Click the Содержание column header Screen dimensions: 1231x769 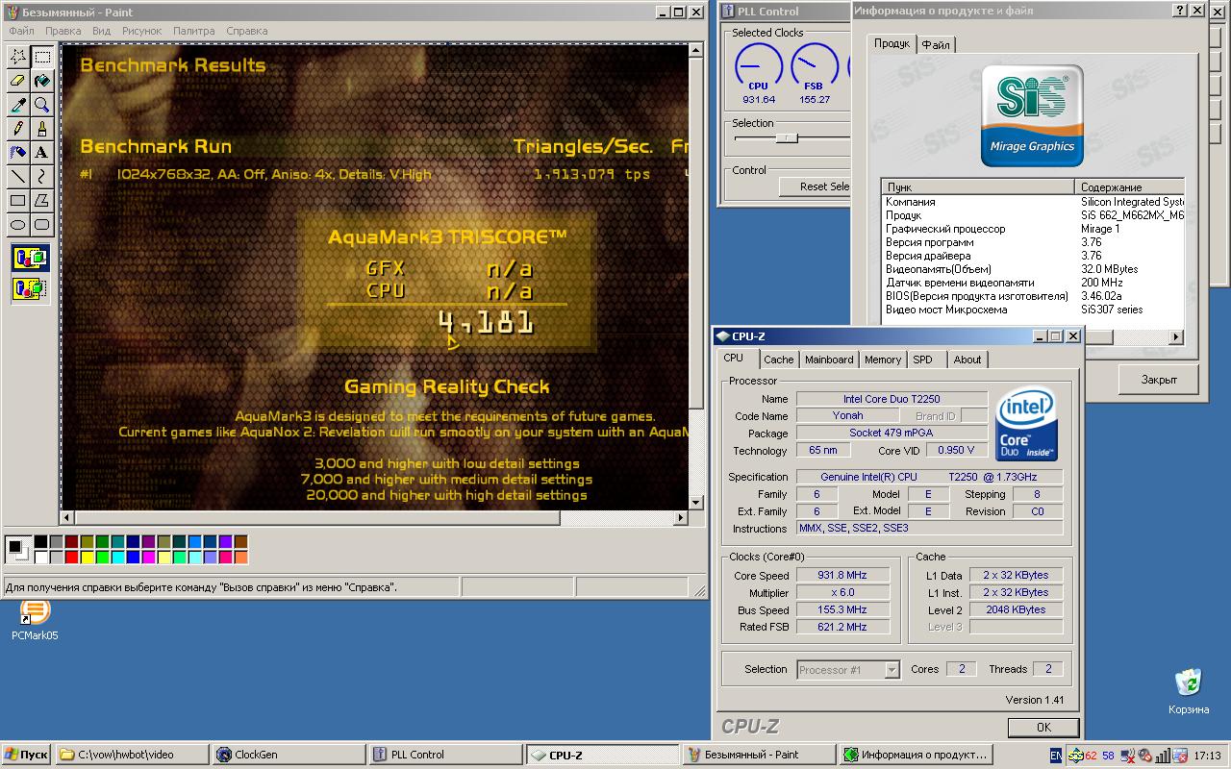click(x=1129, y=187)
